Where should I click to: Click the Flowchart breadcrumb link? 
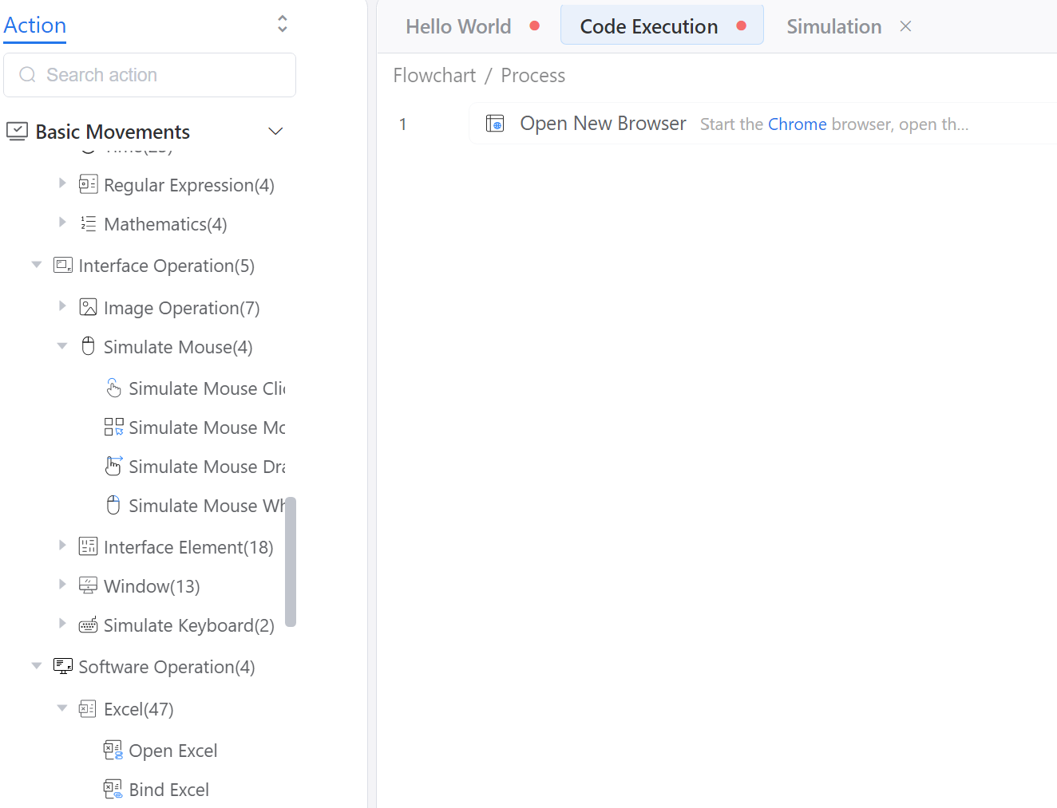pos(434,76)
